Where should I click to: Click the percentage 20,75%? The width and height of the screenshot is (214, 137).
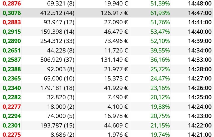[x=160, y=116]
